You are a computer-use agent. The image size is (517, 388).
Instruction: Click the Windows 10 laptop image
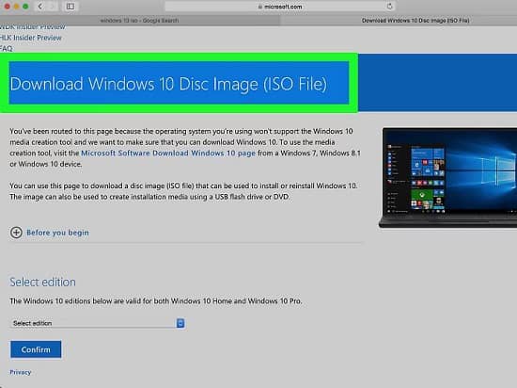click(x=447, y=178)
